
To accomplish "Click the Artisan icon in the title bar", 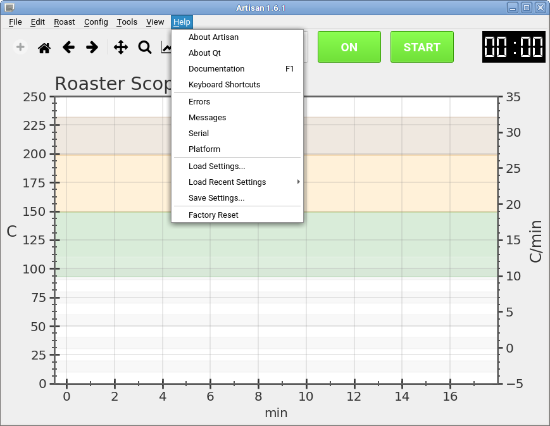I will coord(9,7).
